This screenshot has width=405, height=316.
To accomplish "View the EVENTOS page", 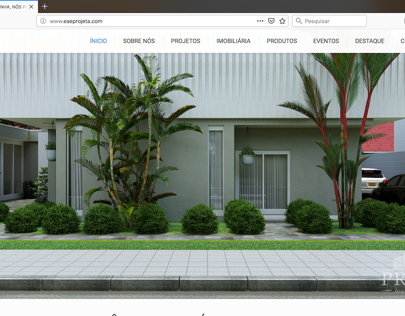I will [326, 41].
